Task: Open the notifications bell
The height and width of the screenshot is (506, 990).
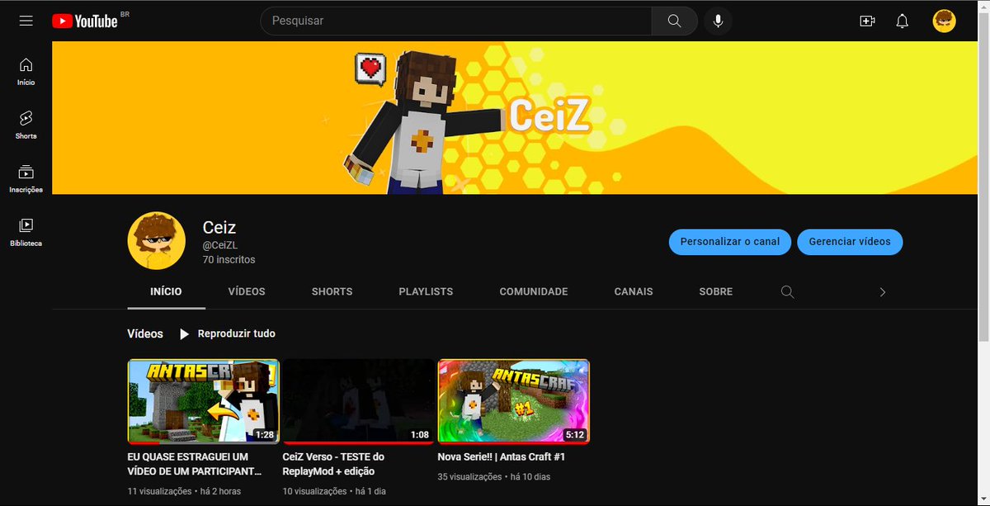Action: point(903,21)
